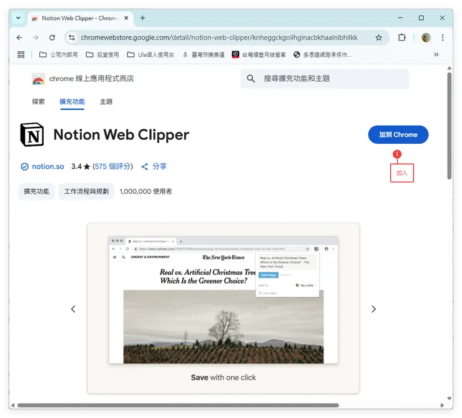This screenshot has width=462, height=418.
Task: Reload the page with refresh icon
Action: click(52, 37)
